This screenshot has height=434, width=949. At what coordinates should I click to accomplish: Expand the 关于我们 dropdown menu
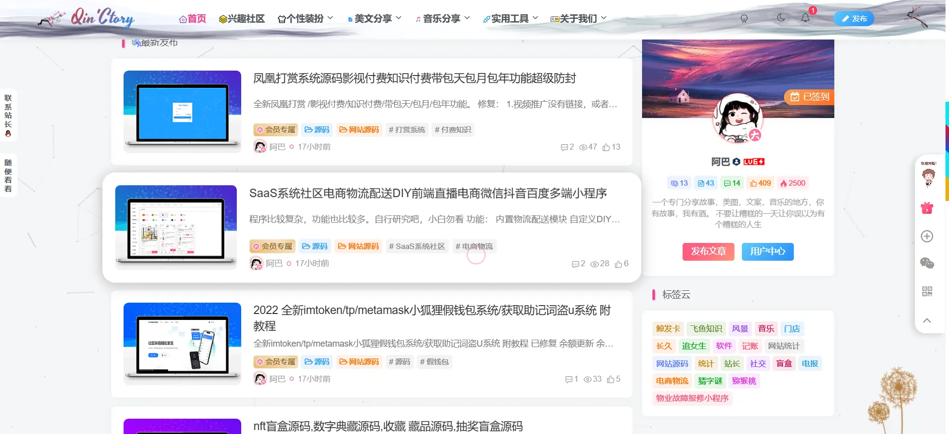[578, 19]
